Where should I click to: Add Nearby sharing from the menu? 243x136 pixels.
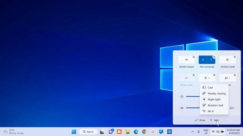(x=214, y=93)
